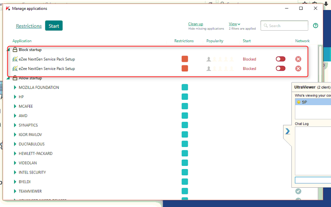Click the second eZee NextGen application icon
331x207 pixels.
[15, 69]
